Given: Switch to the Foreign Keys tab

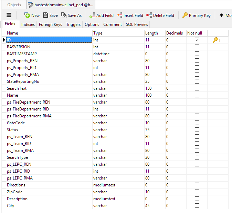Looking at the screenshot, I should pos(50,25).
